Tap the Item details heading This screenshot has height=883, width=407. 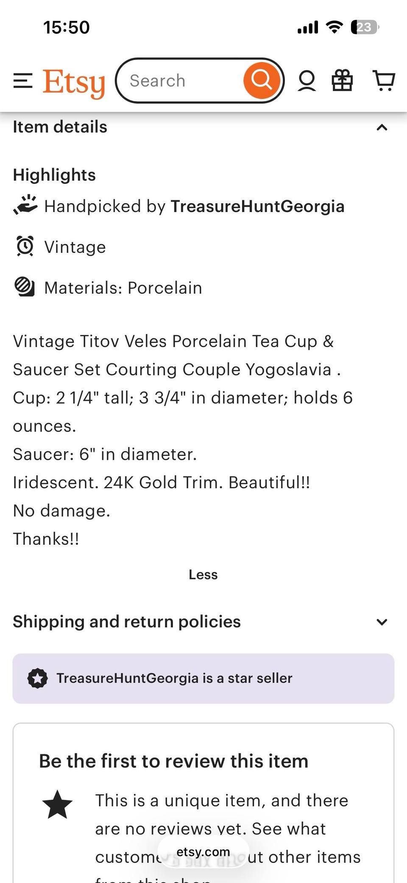[x=60, y=127]
